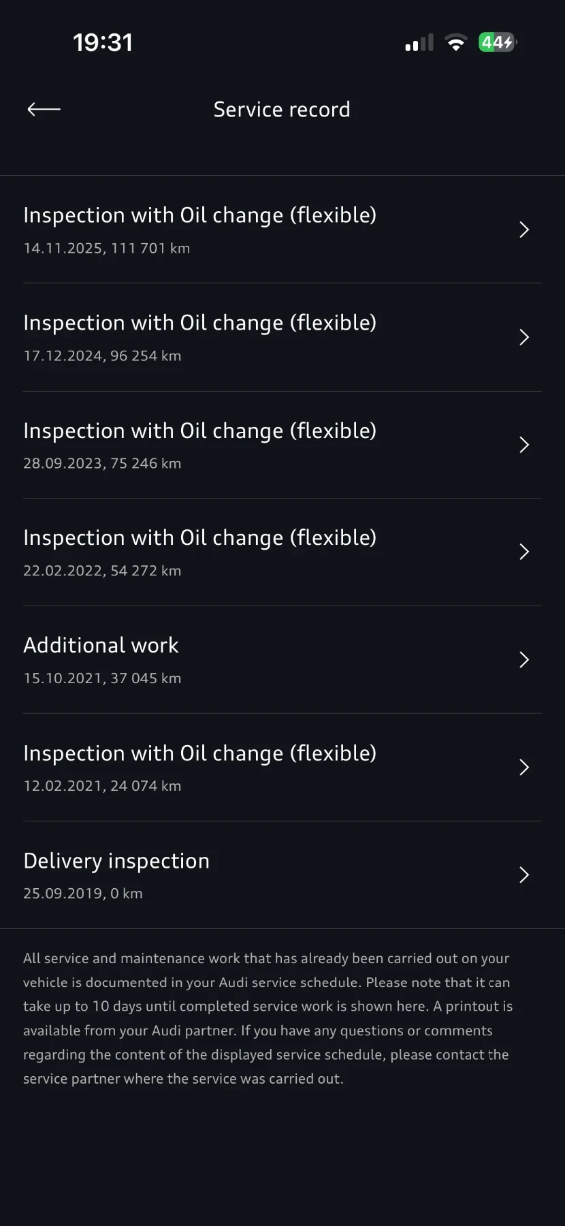This screenshot has width=565, height=1226.
Task: Expand chevron for 17.12.2024 inspection entry
Action: (x=524, y=337)
